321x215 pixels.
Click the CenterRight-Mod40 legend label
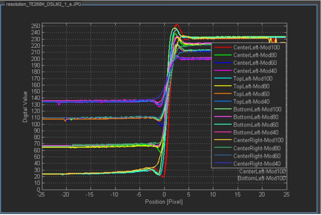257,163
